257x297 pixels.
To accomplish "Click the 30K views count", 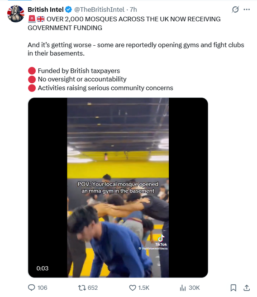I will tap(194, 288).
